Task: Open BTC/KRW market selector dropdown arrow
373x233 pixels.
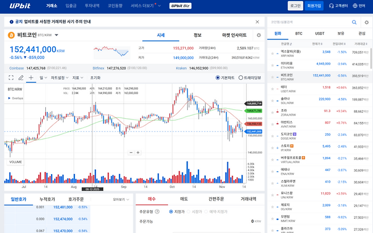Action: (56, 35)
